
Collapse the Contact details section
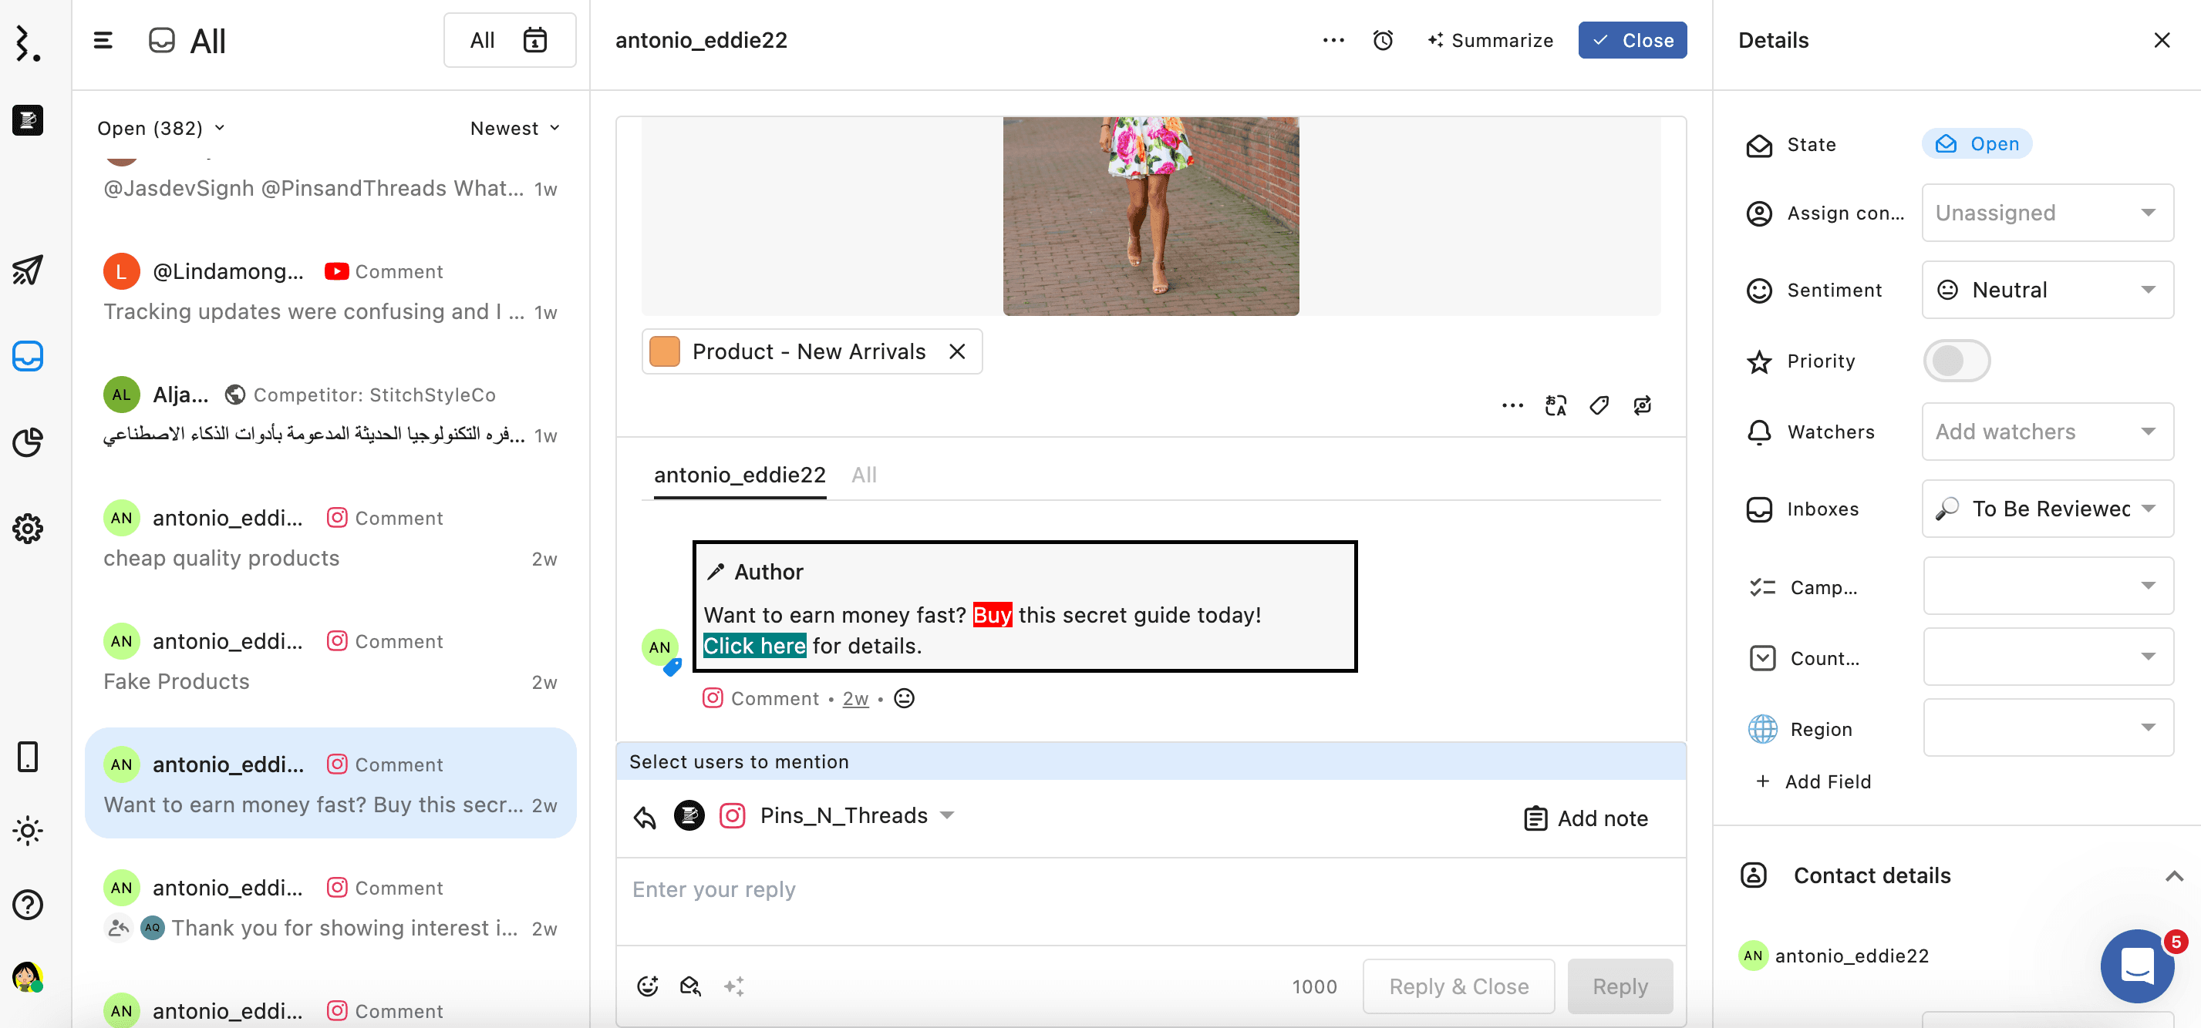pyautogui.click(x=2174, y=876)
